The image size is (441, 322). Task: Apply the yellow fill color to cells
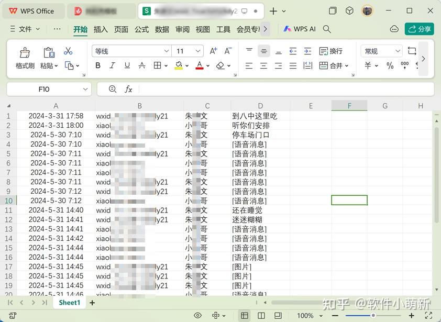pos(179,65)
